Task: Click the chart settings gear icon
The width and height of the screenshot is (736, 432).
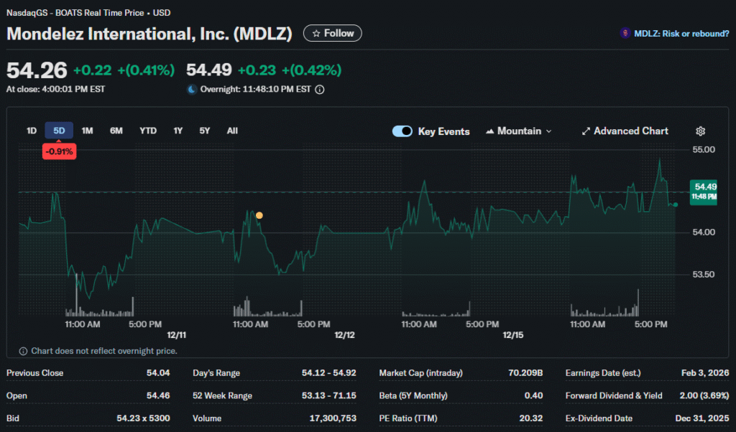Action: coord(701,131)
